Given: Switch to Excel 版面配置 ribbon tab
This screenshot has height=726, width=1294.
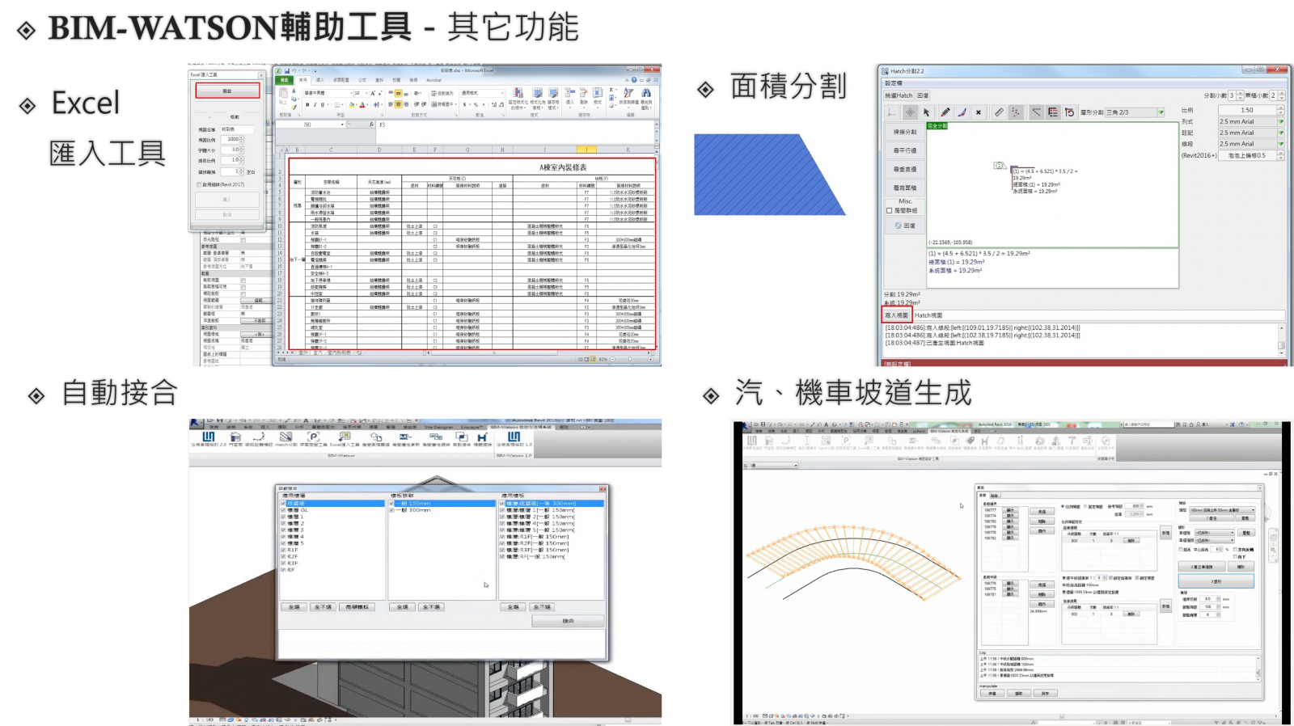Looking at the screenshot, I should (x=341, y=80).
